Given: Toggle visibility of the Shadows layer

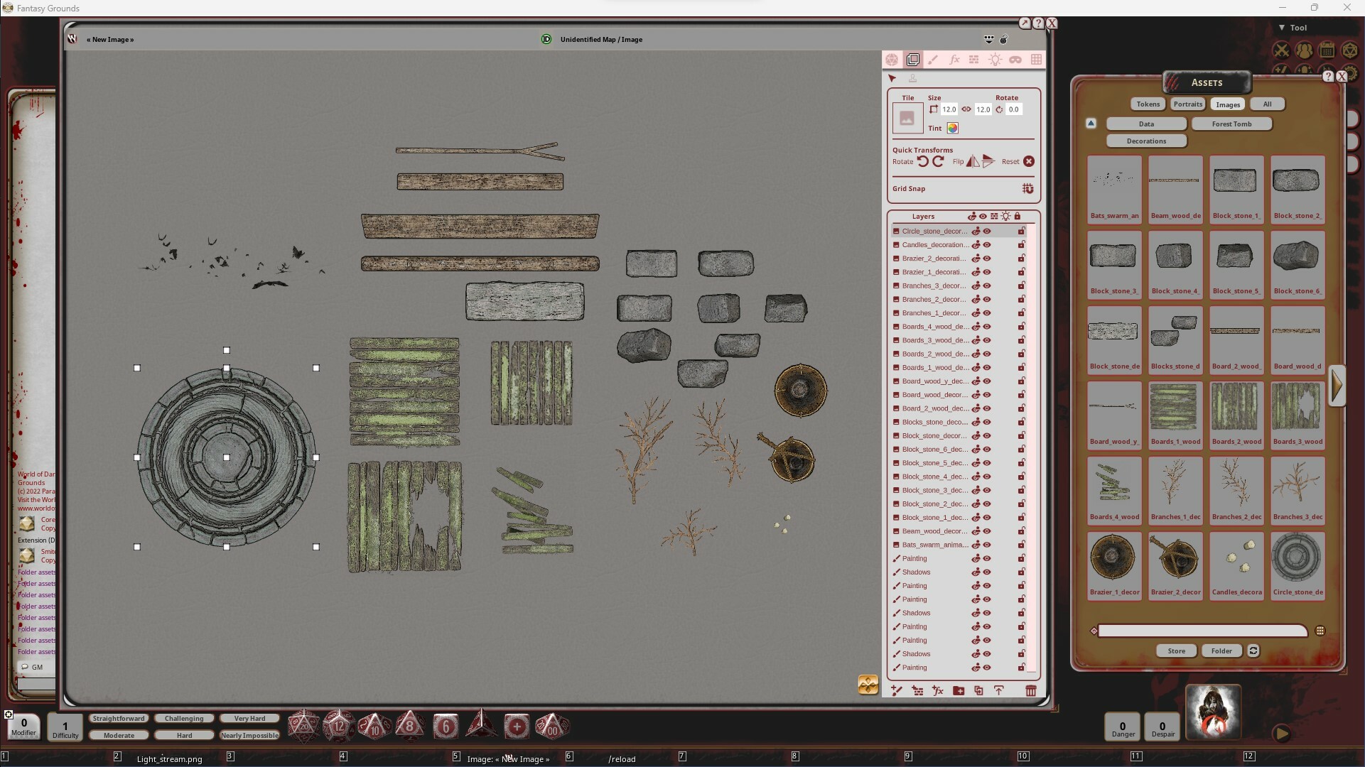Looking at the screenshot, I should pyautogui.click(x=987, y=572).
